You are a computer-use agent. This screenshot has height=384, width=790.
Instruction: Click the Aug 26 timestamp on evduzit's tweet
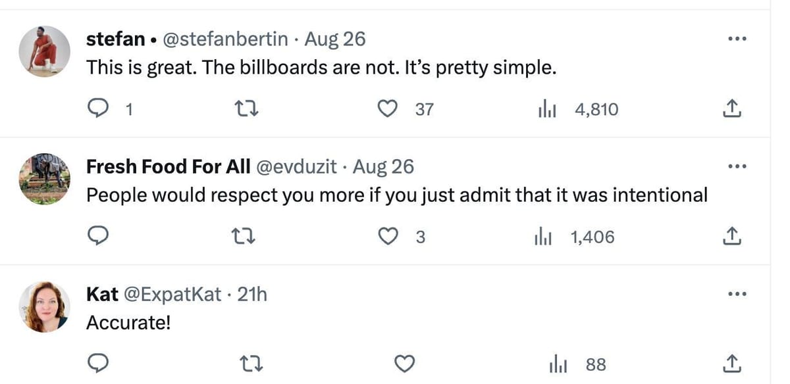[x=383, y=167]
